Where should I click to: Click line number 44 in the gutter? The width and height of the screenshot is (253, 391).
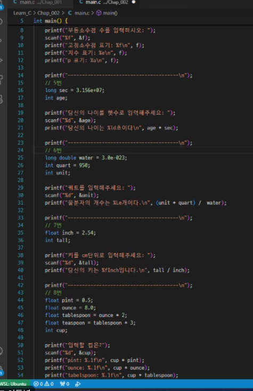click(x=20, y=300)
